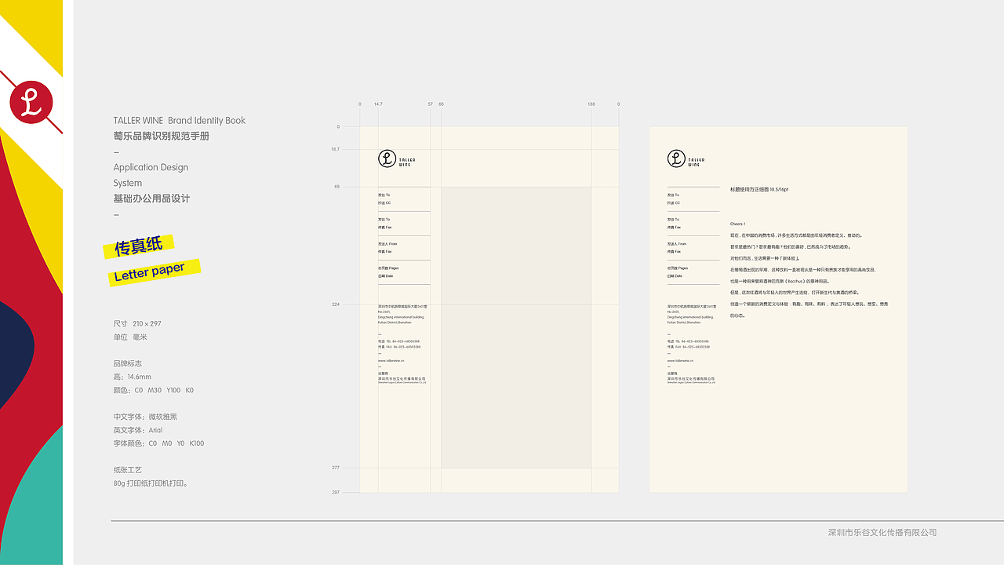The image size is (1004, 565).
Task: Click the '14.7' top ruler measurement
Action: point(378,104)
